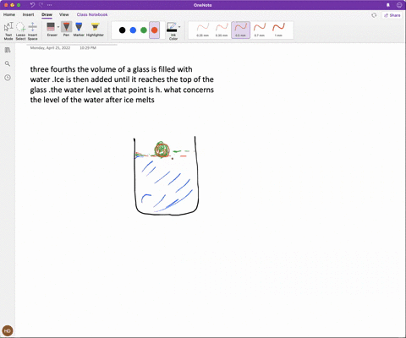The width and height of the screenshot is (406, 338).
Task: Open the Home ribbon tab
Action: pos(9,14)
